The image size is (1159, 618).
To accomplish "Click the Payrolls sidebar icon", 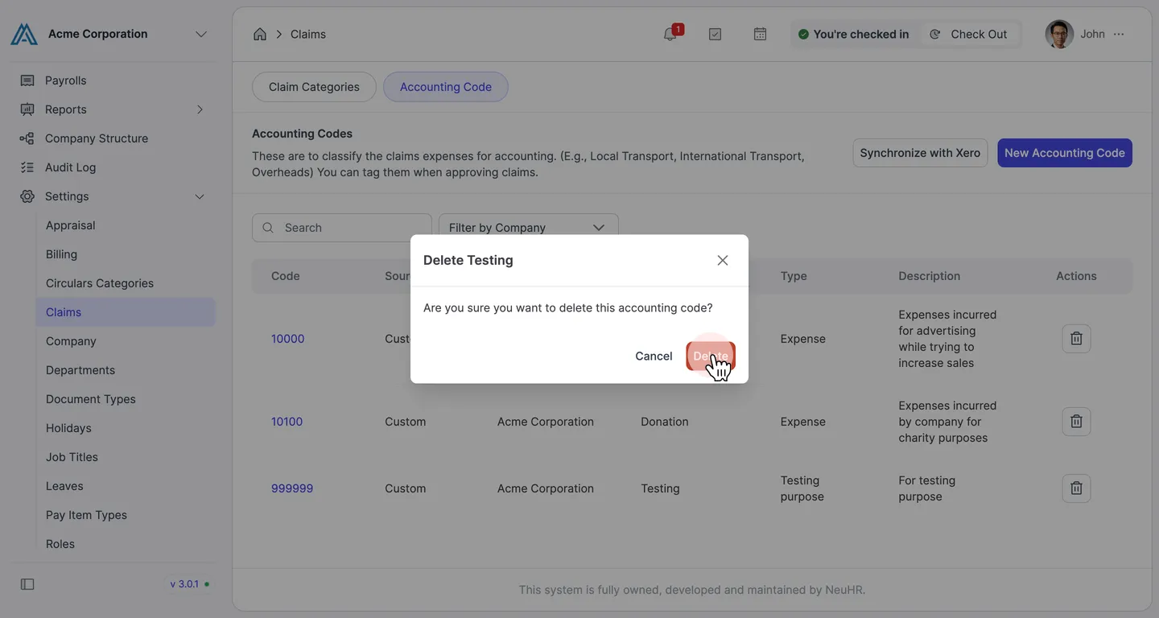I will point(27,80).
